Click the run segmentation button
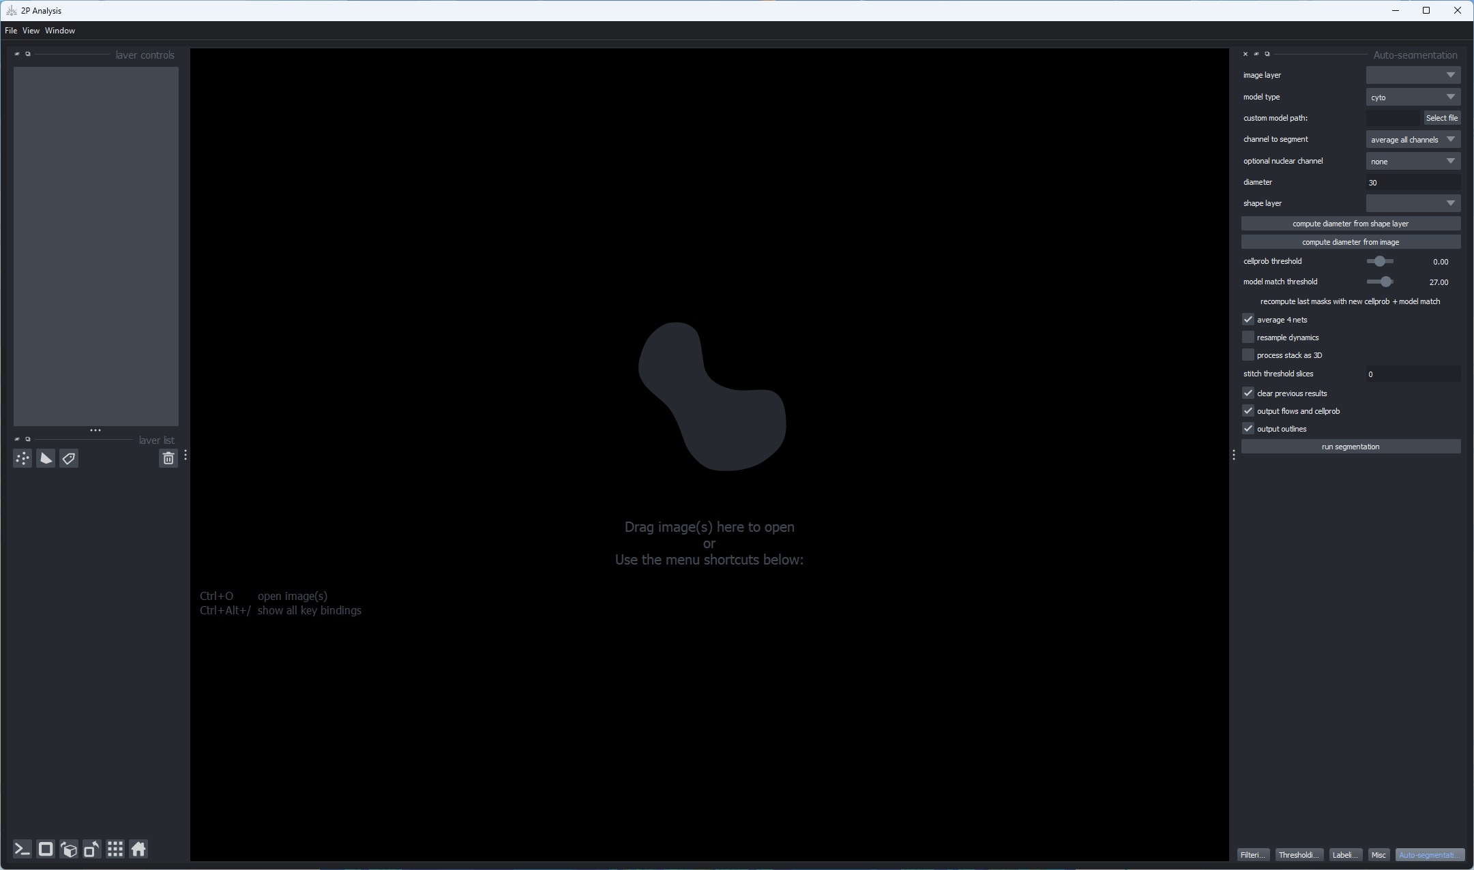 click(x=1350, y=447)
